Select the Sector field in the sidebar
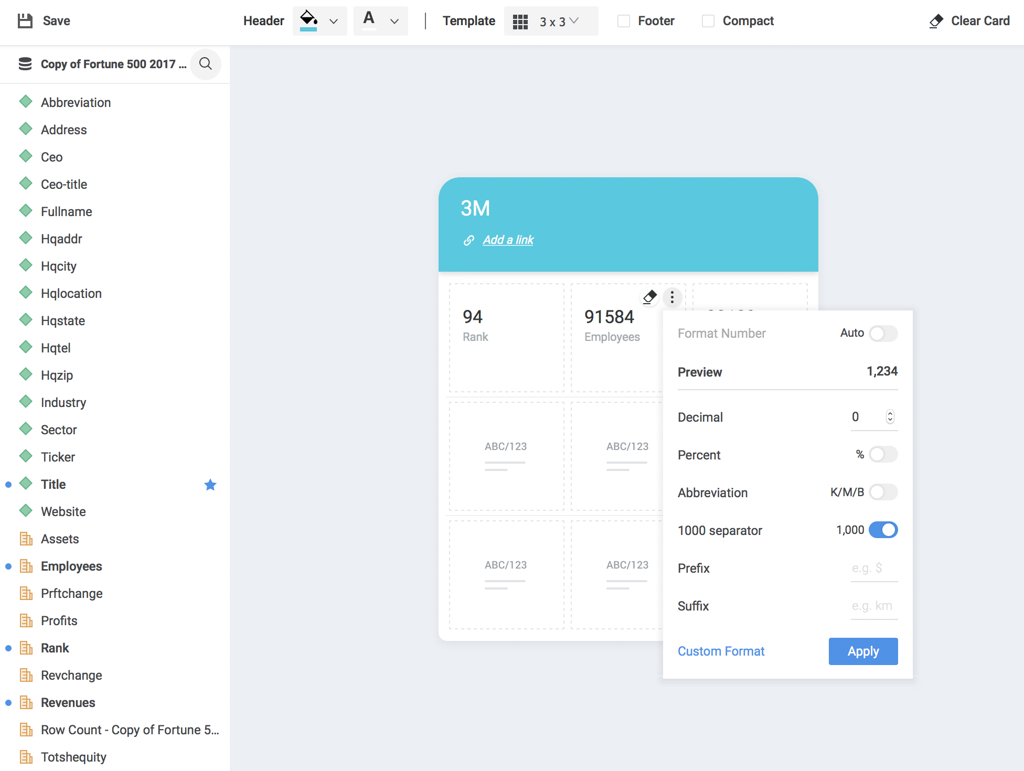 point(59,430)
